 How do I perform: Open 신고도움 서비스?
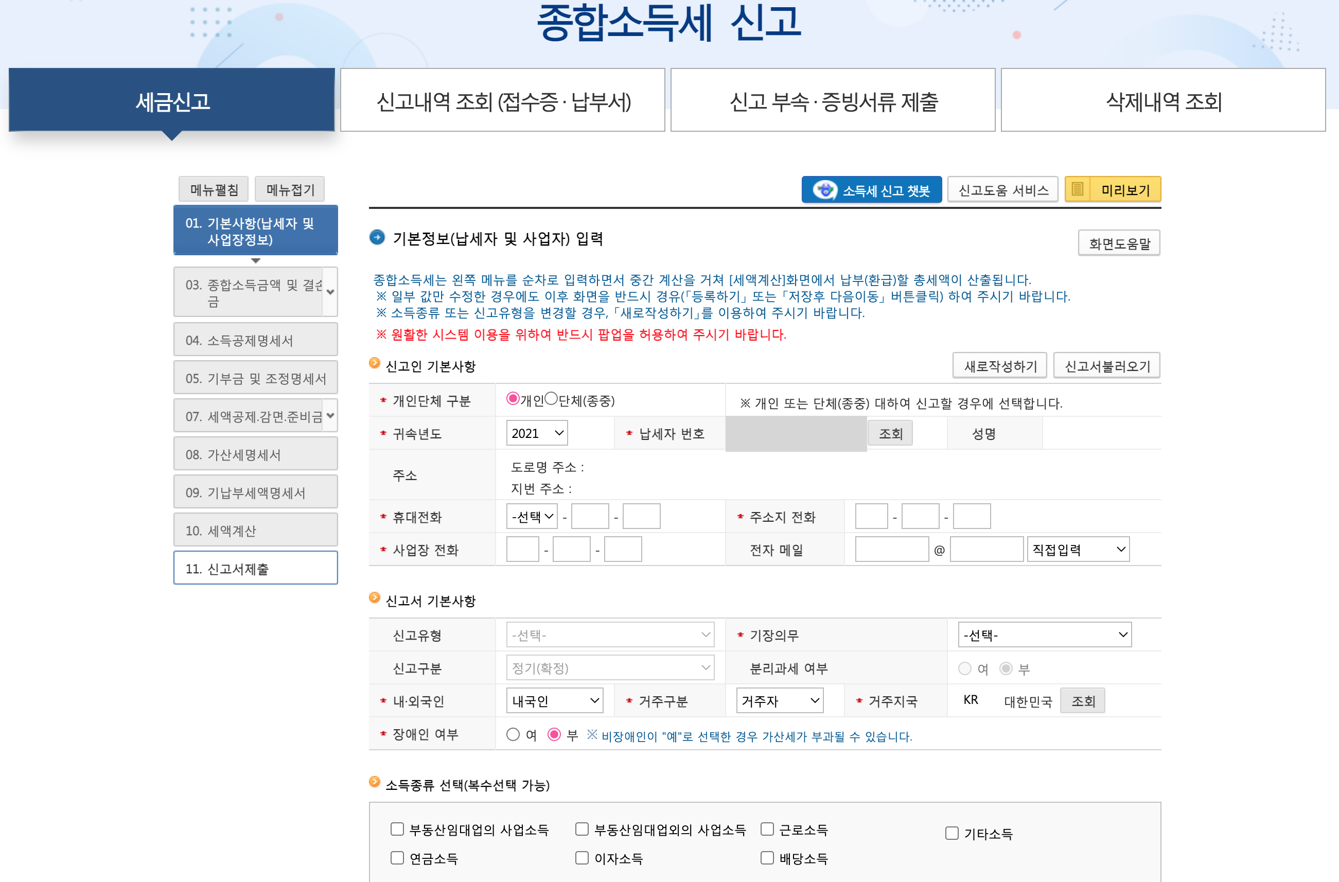pyautogui.click(x=1002, y=189)
